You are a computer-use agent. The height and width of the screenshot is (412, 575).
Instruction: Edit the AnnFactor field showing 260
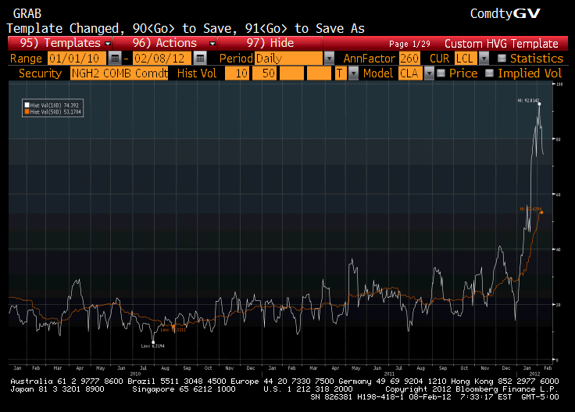(409, 59)
